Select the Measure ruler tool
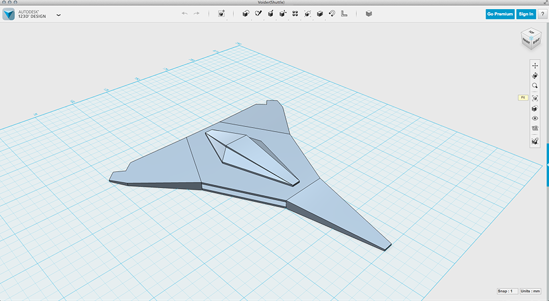This screenshot has height=301, width=549. coord(344,14)
